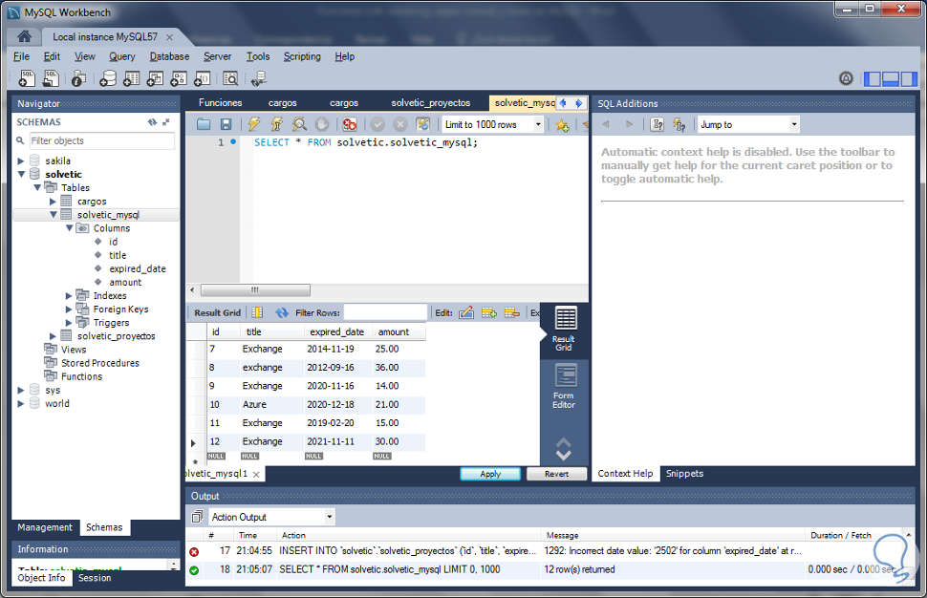Save the script with the floppy icon
Screen dimensions: 927x598
[x=226, y=124]
